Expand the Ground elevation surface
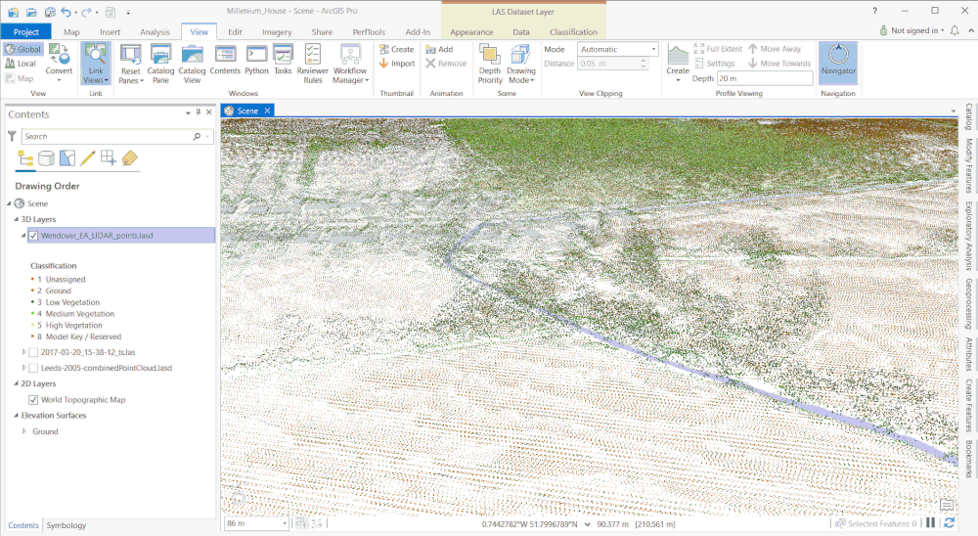Screen dimensions: 978x536 click(x=23, y=431)
